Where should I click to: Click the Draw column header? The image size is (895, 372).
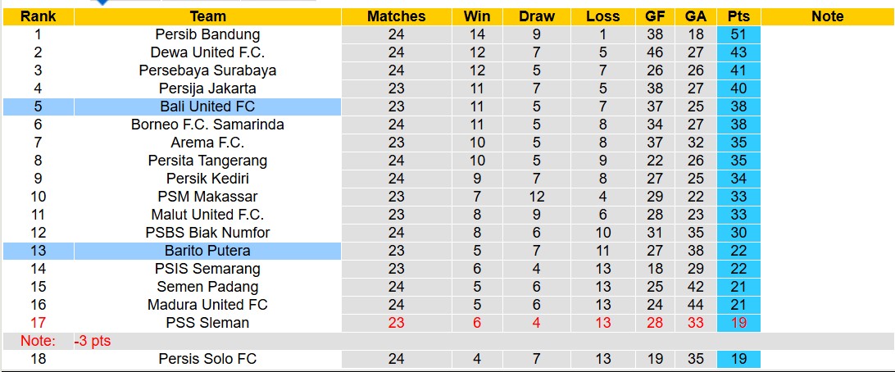[537, 16]
